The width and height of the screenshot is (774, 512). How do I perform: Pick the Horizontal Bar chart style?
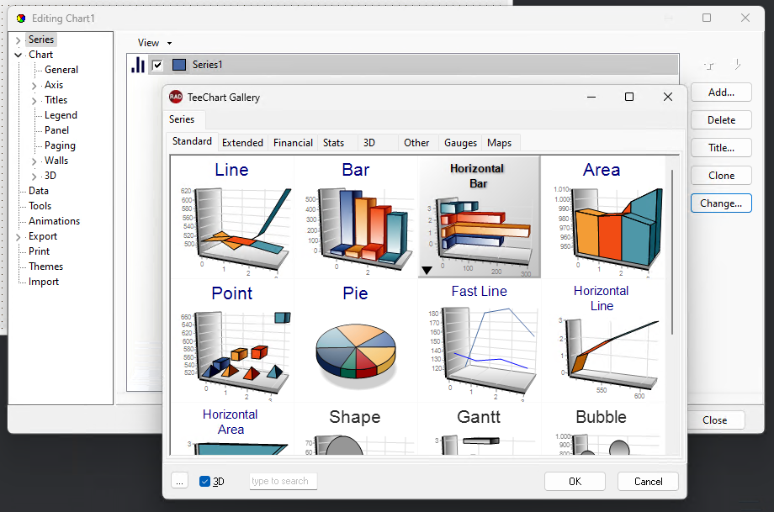click(x=480, y=217)
